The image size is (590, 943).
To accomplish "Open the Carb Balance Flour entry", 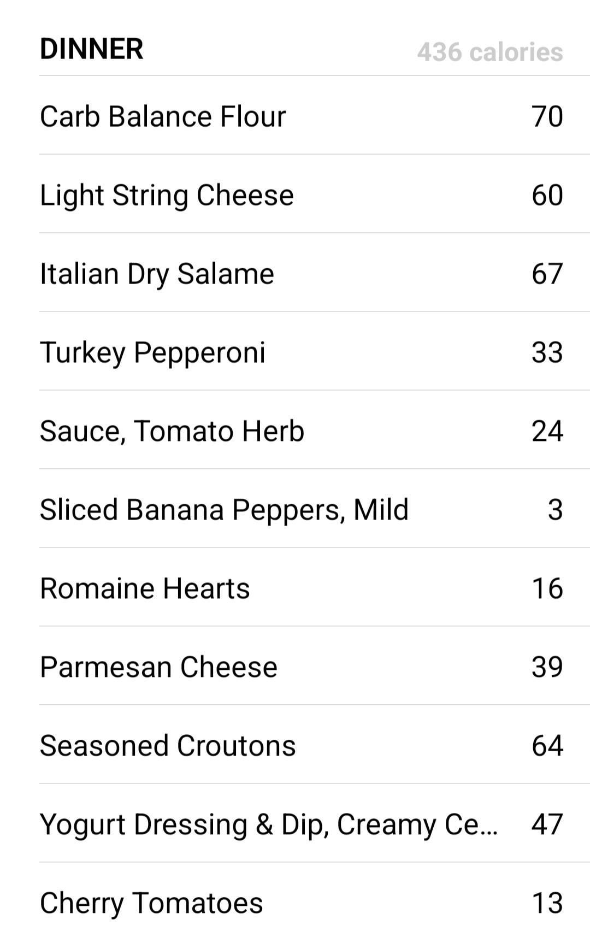I will pos(315,115).
